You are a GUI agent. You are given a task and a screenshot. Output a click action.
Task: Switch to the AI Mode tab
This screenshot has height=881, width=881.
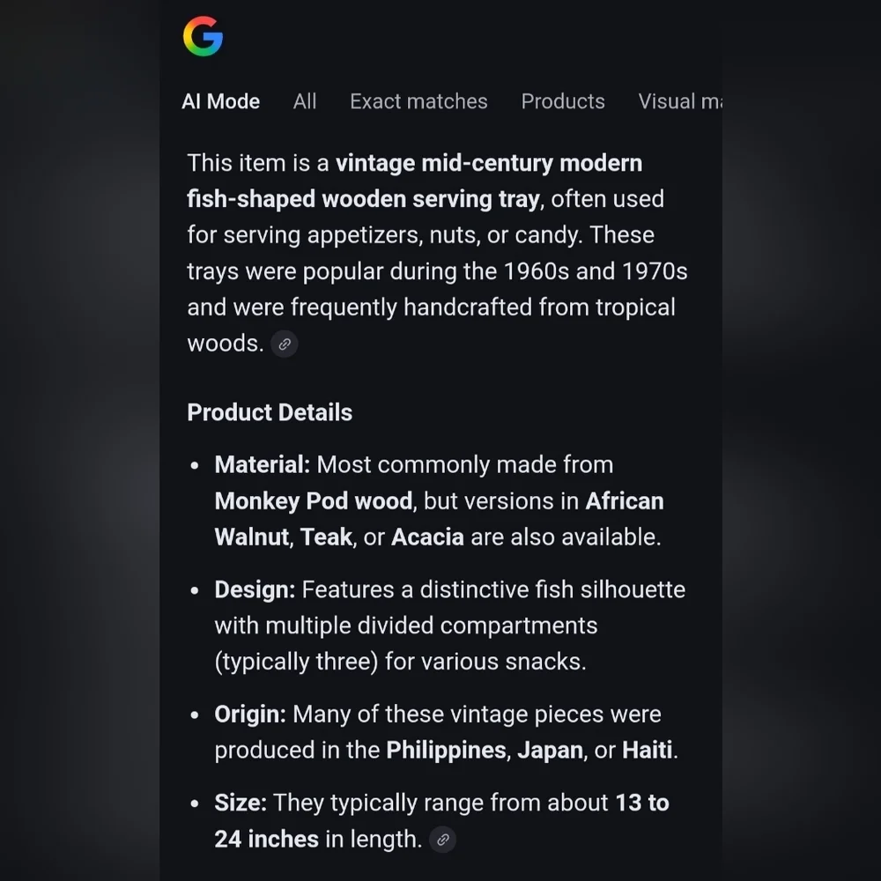pos(221,101)
